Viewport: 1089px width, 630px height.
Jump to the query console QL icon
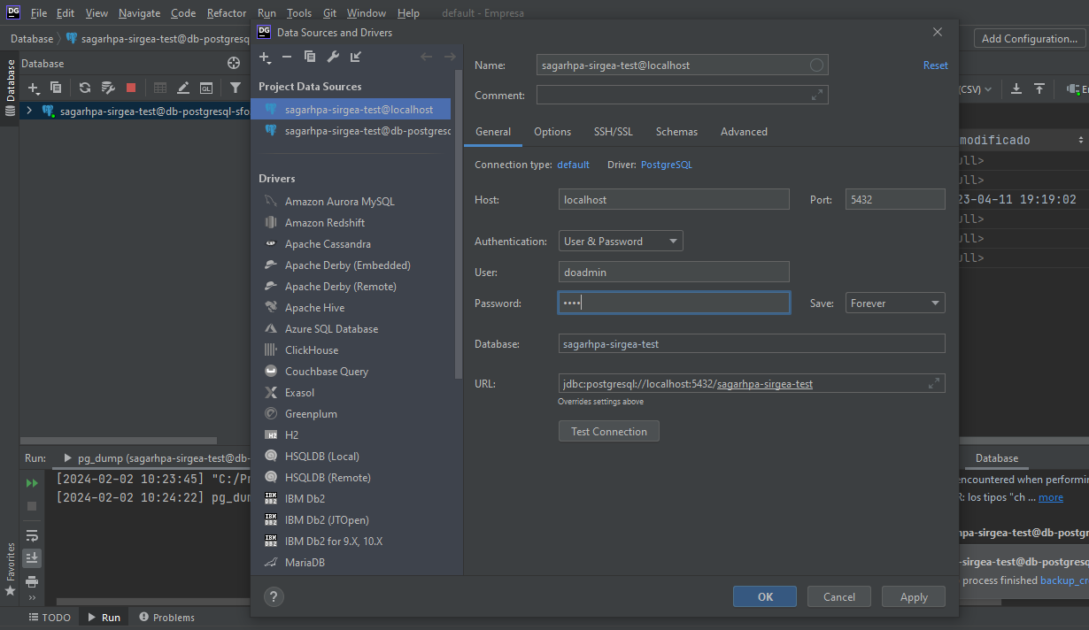(x=206, y=88)
